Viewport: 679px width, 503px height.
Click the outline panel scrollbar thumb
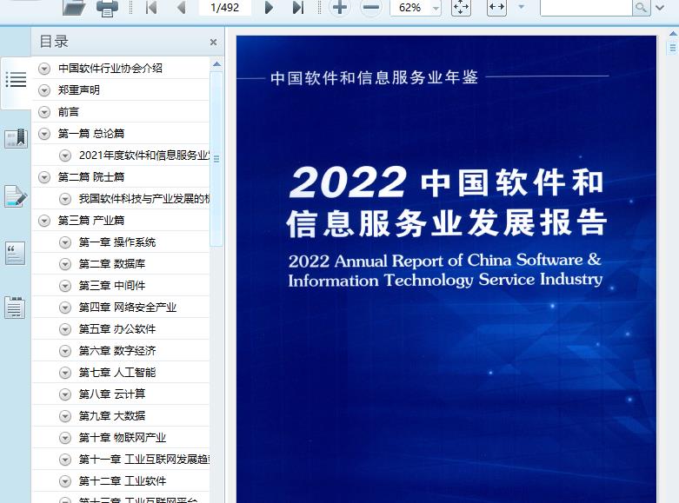coord(216,159)
